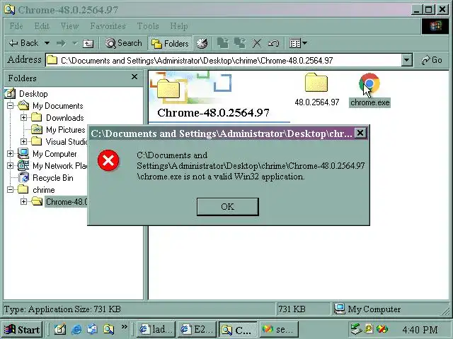The width and height of the screenshot is (453, 339).
Task: Switch to the 'lad...' taskbar window
Action: (156, 329)
